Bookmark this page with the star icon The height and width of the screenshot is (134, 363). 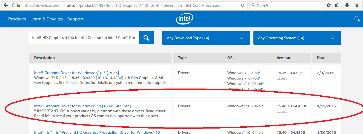[329, 5]
